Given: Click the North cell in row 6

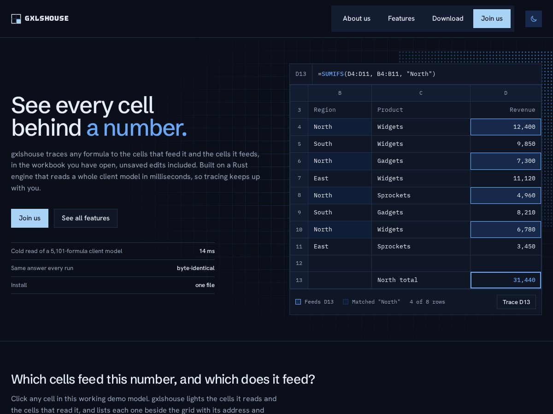Looking at the screenshot, I should point(340,161).
